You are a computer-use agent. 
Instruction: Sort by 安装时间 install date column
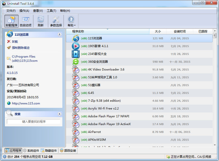pos(180,31)
